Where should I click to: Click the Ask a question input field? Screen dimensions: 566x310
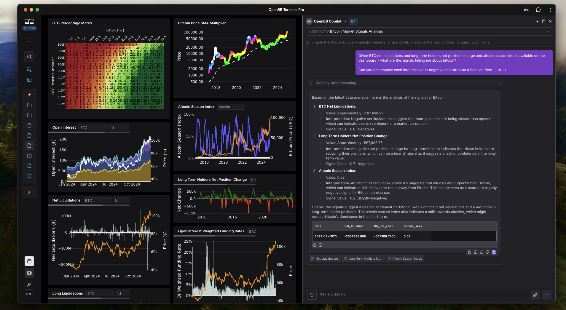click(x=421, y=294)
